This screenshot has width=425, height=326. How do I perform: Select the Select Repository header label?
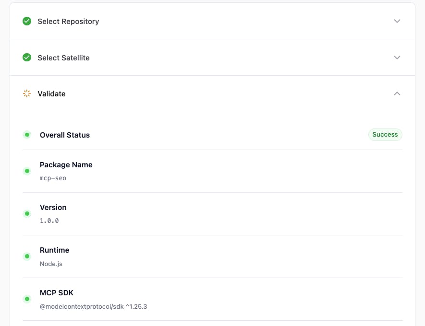68,21
